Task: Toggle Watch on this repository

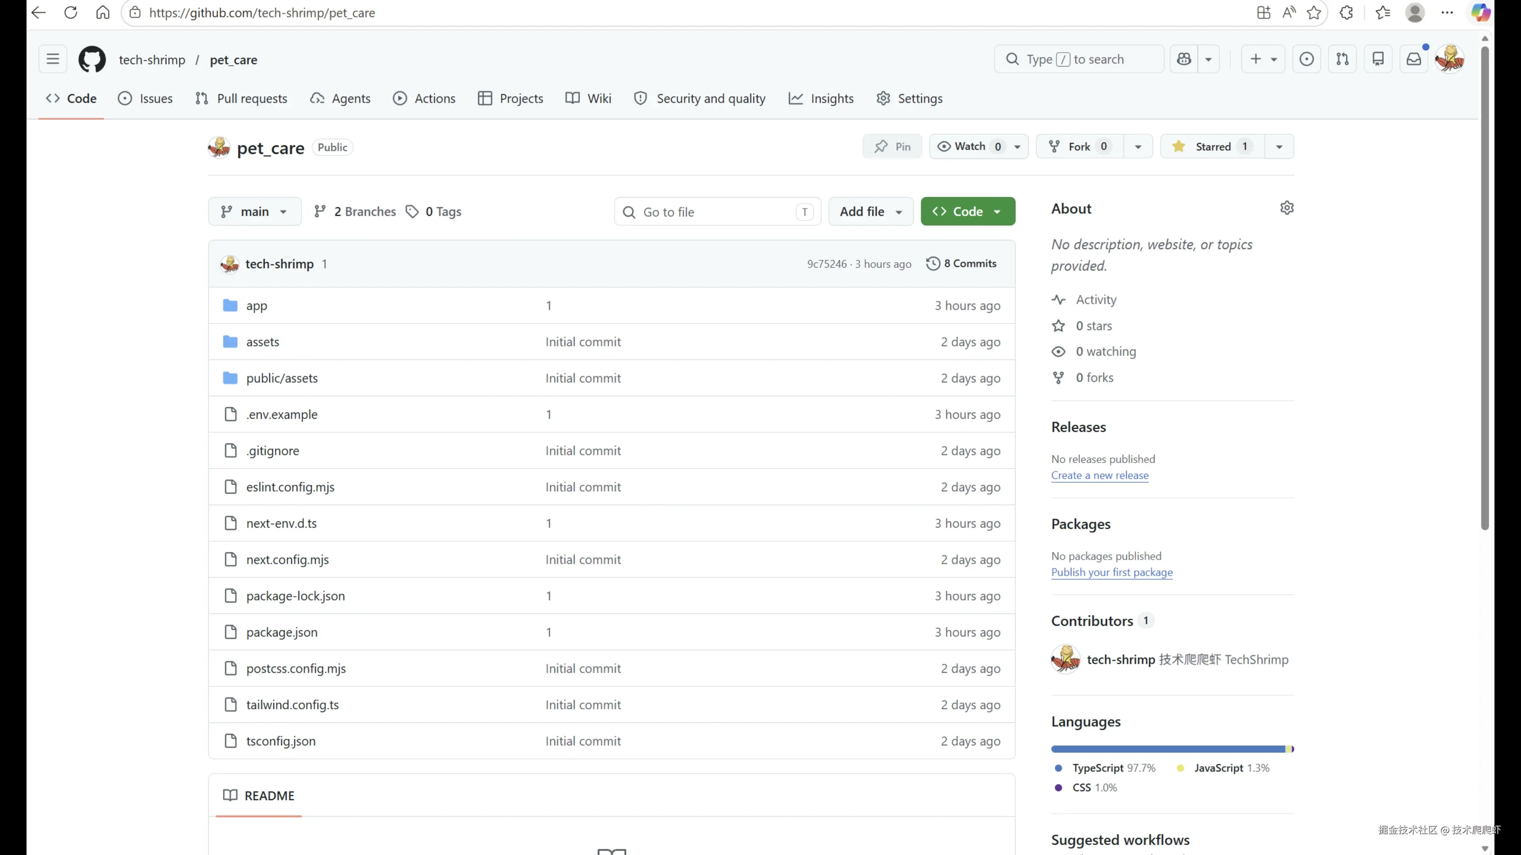Action: (970, 146)
